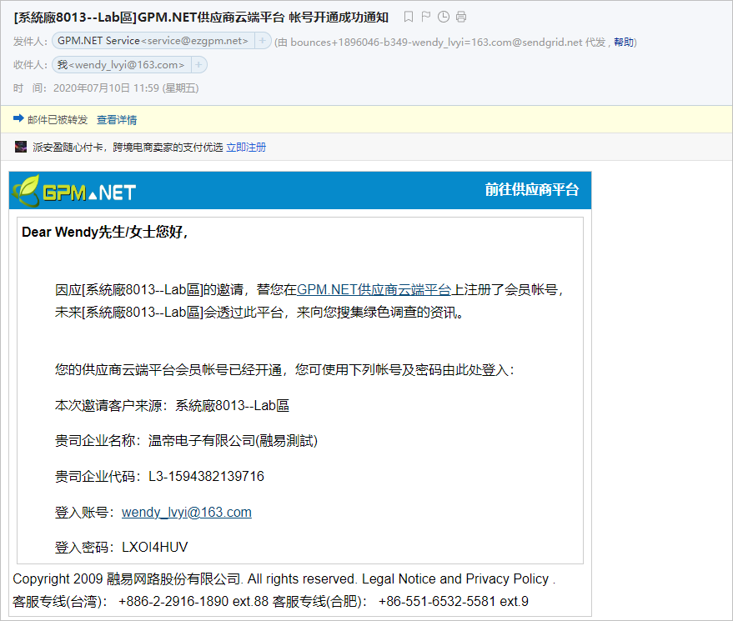Flag the email with the flag icon
This screenshot has width=733, height=621.
(x=425, y=18)
